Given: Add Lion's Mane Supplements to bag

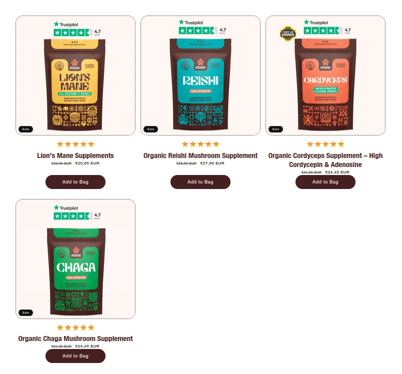Looking at the screenshot, I should [75, 182].
